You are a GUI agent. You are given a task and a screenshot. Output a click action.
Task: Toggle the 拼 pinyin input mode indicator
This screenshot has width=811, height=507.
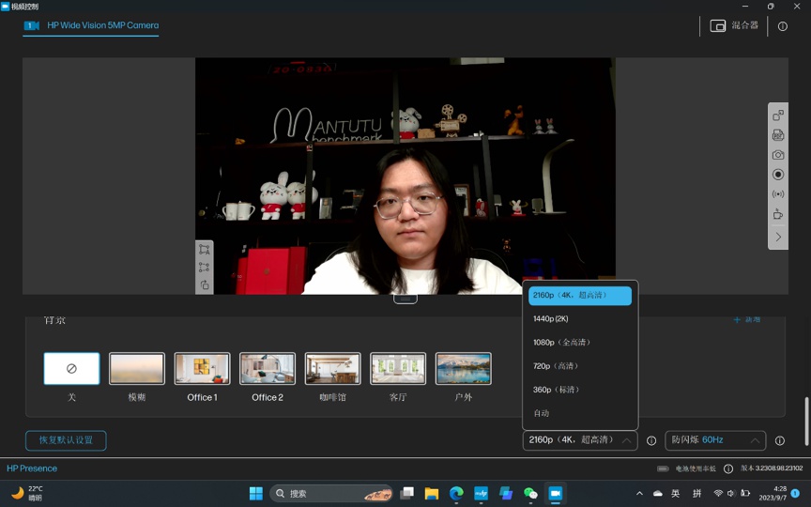coord(696,494)
